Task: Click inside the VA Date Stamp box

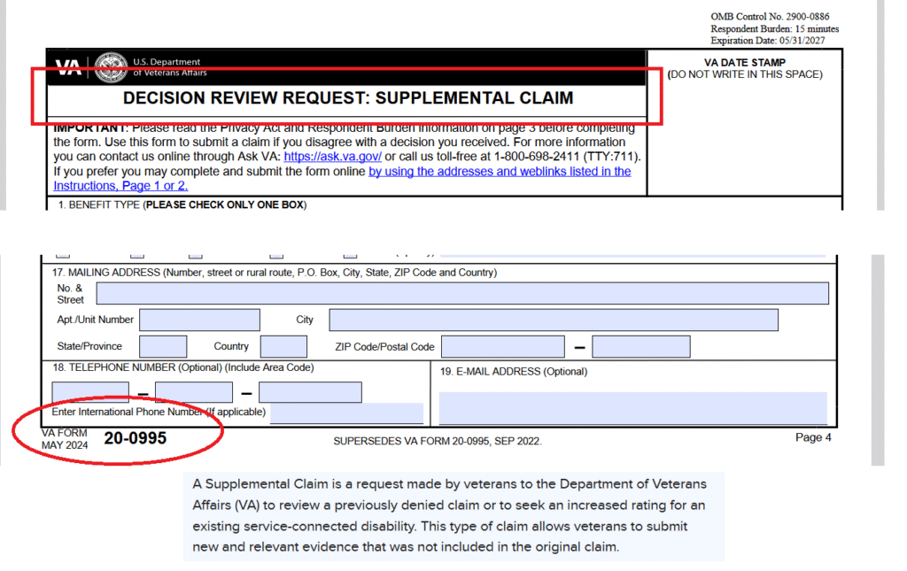Action: [x=744, y=133]
